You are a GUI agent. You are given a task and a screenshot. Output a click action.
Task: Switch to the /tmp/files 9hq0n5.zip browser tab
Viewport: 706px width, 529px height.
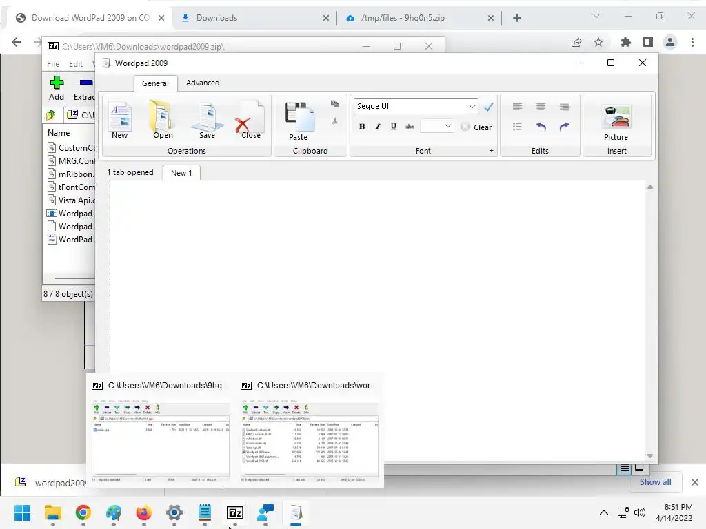click(x=418, y=18)
